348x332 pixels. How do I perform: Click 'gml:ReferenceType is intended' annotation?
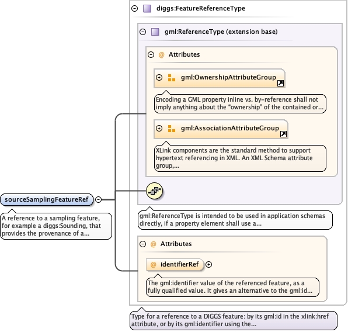pos(235,220)
